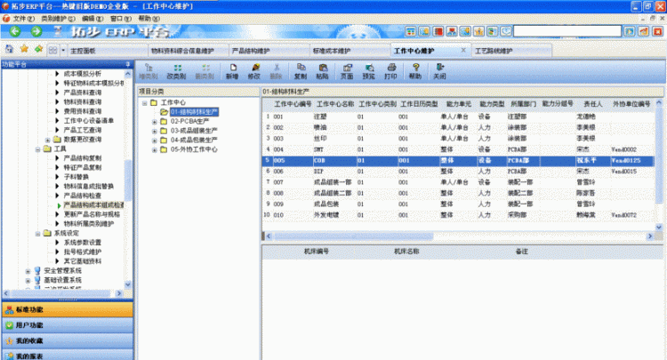Viewport: 667px width, 360px height.
Task: Click the 粘贴 (paste) toolbar icon
Action: point(323,71)
